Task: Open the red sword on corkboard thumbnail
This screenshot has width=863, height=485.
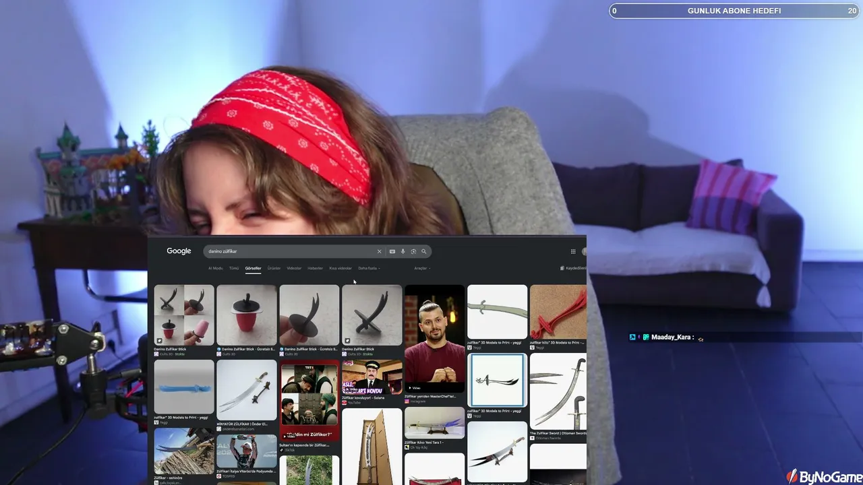Action: coord(558,311)
